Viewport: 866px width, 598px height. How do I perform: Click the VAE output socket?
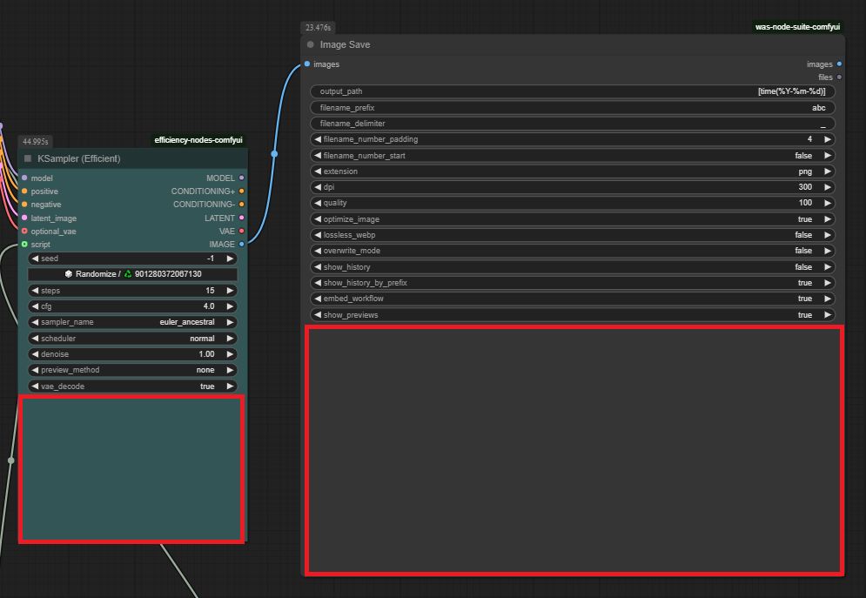[241, 231]
